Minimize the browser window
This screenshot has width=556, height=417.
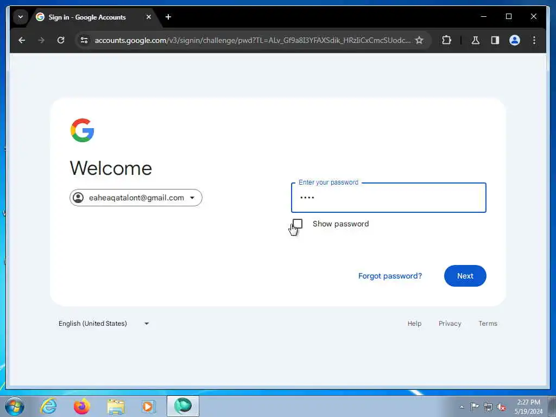(484, 16)
